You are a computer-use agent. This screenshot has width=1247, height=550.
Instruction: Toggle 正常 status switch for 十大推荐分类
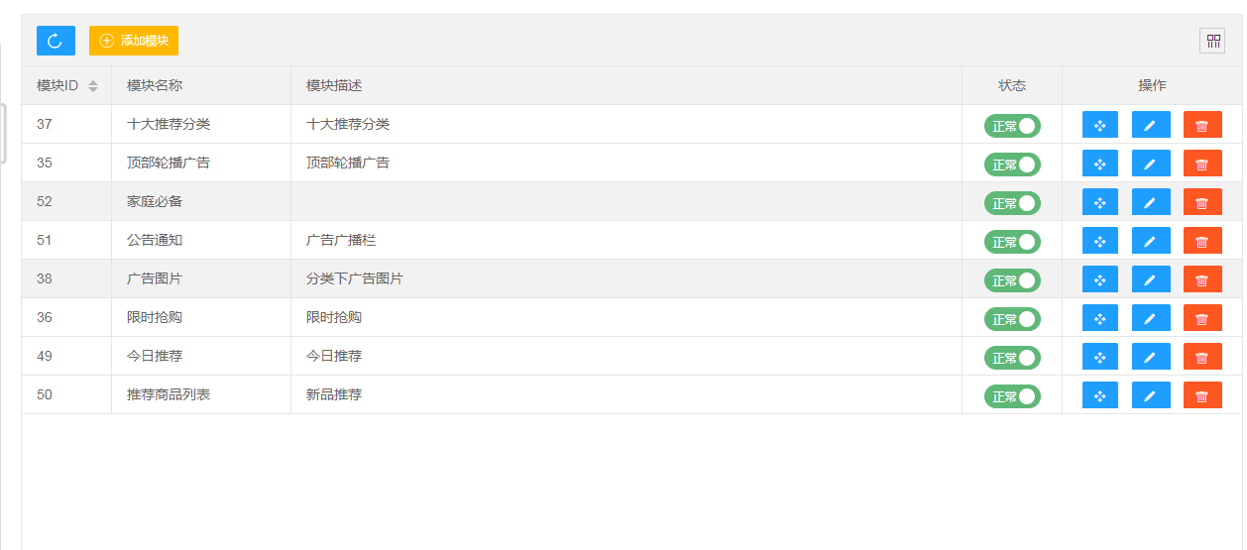pyautogui.click(x=1012, y=126)
